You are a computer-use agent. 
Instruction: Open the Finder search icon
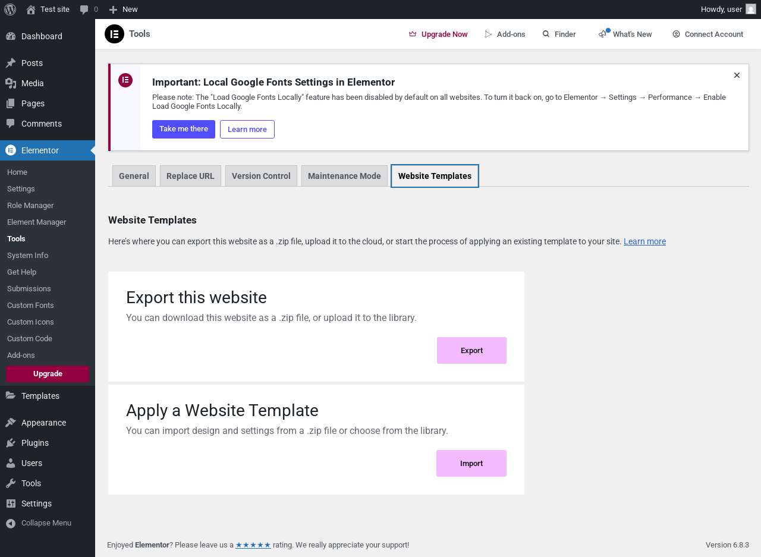coord(546,34)
